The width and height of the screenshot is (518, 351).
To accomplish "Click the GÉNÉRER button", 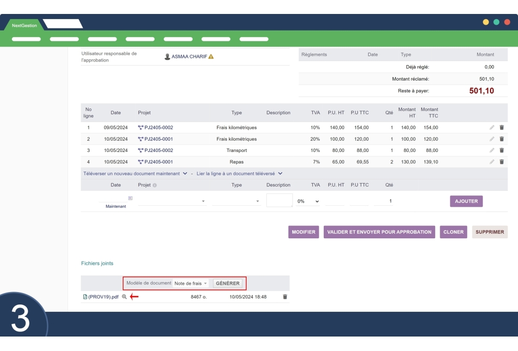I will click(x=228, y=283).
